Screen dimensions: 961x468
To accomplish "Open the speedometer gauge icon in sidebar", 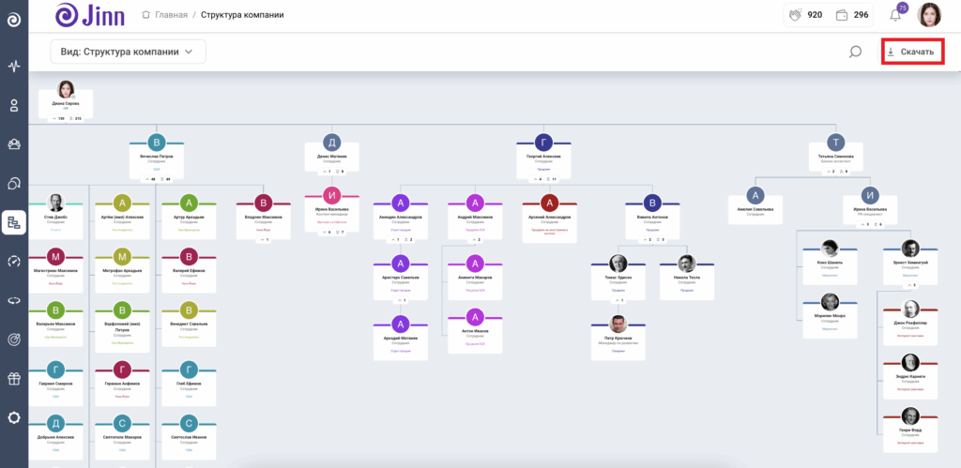I will 14,261.
